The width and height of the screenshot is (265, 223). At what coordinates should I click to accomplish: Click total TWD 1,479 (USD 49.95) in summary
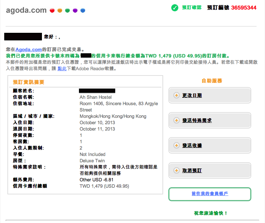click(104, 186)
